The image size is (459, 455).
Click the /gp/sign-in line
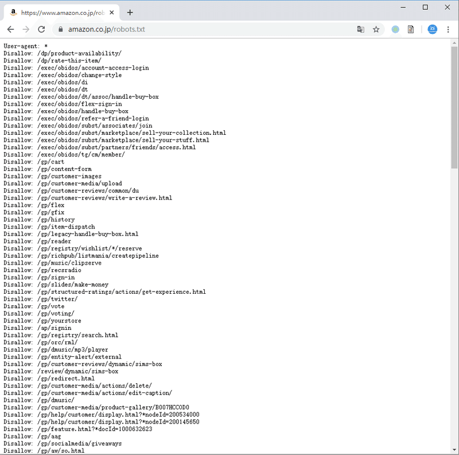(39, 277)
